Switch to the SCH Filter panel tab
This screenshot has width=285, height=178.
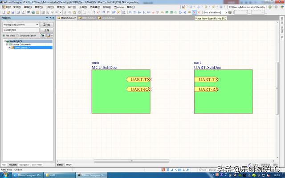coord(37,165)
